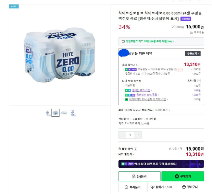Screen dimensions: 212x194
Task: Expand 나의 할인가 in the benefits box
Action: [x=130, y=65]
